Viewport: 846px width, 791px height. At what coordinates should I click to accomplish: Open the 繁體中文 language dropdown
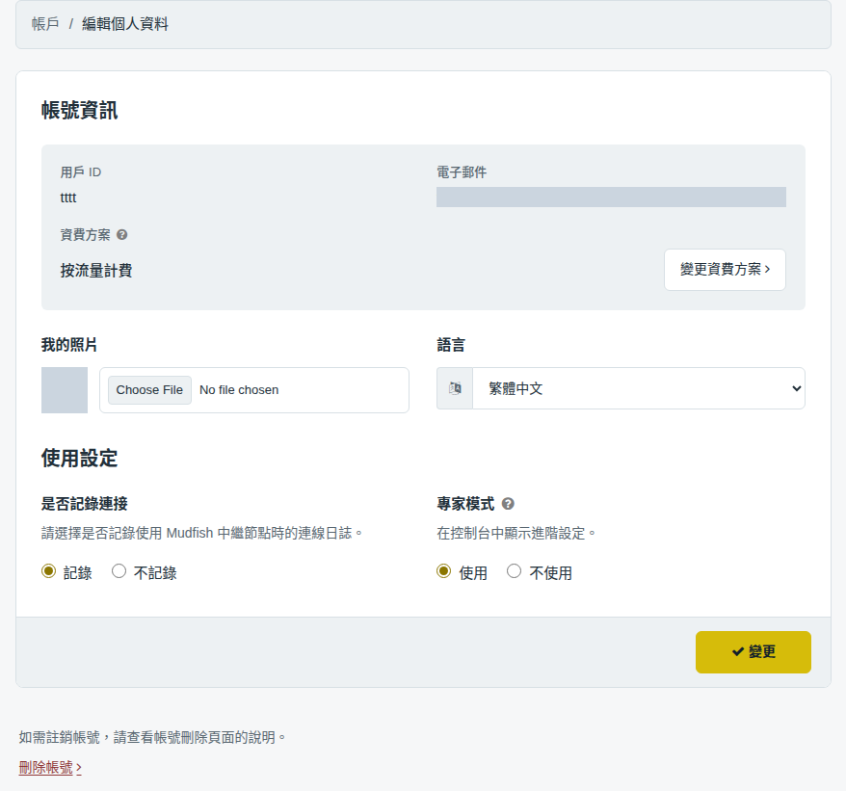[639, 388]
